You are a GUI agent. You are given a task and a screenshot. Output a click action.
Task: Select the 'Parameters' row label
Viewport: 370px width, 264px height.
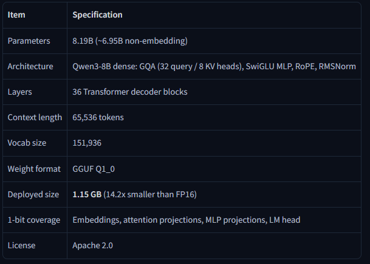[x=29, y=41]
